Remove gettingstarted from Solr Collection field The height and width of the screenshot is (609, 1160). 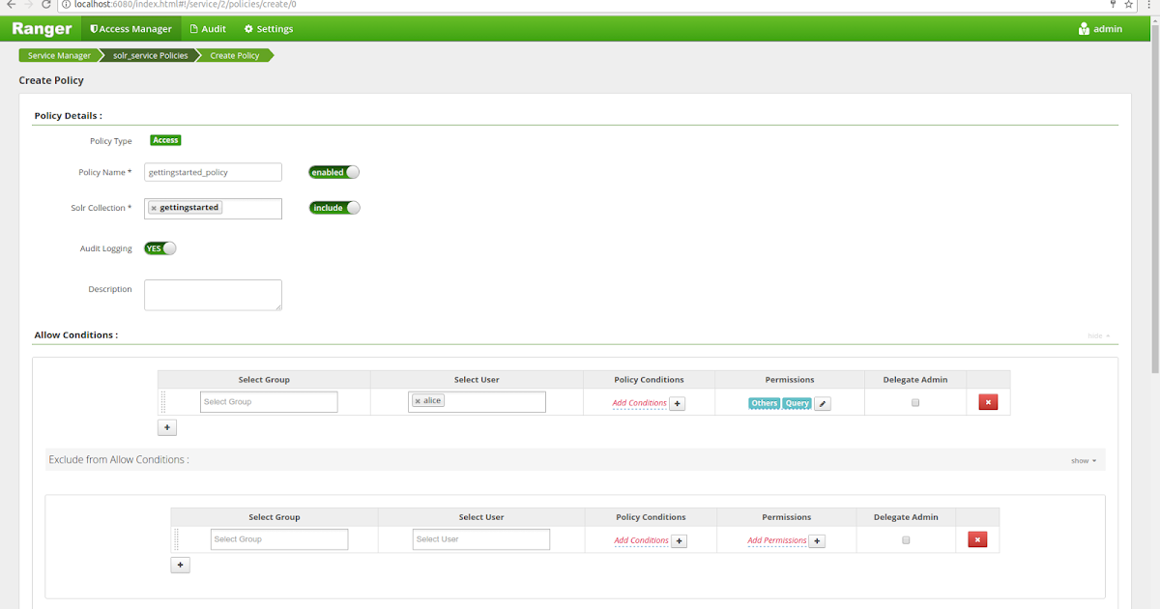pos(153,207)
